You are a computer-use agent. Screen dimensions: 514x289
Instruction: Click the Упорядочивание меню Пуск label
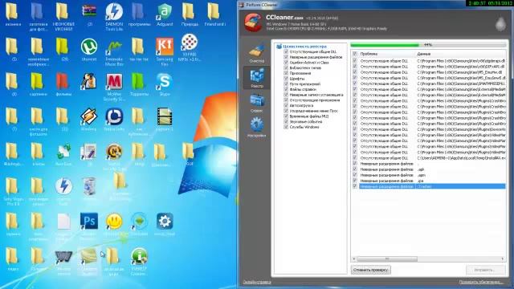click(314, 111)
